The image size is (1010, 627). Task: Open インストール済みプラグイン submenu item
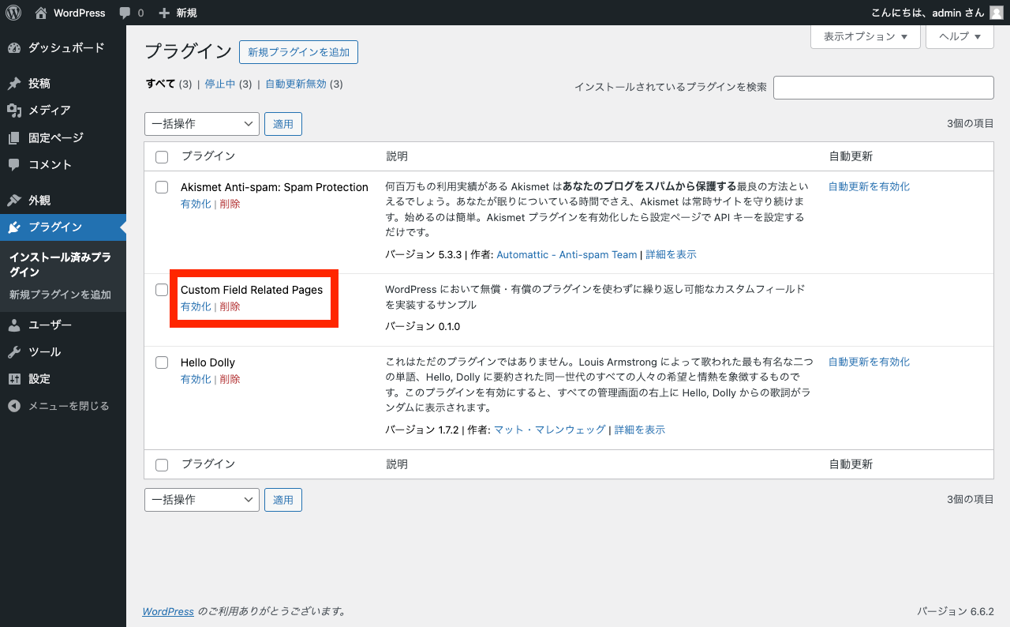tap(60, 265)
